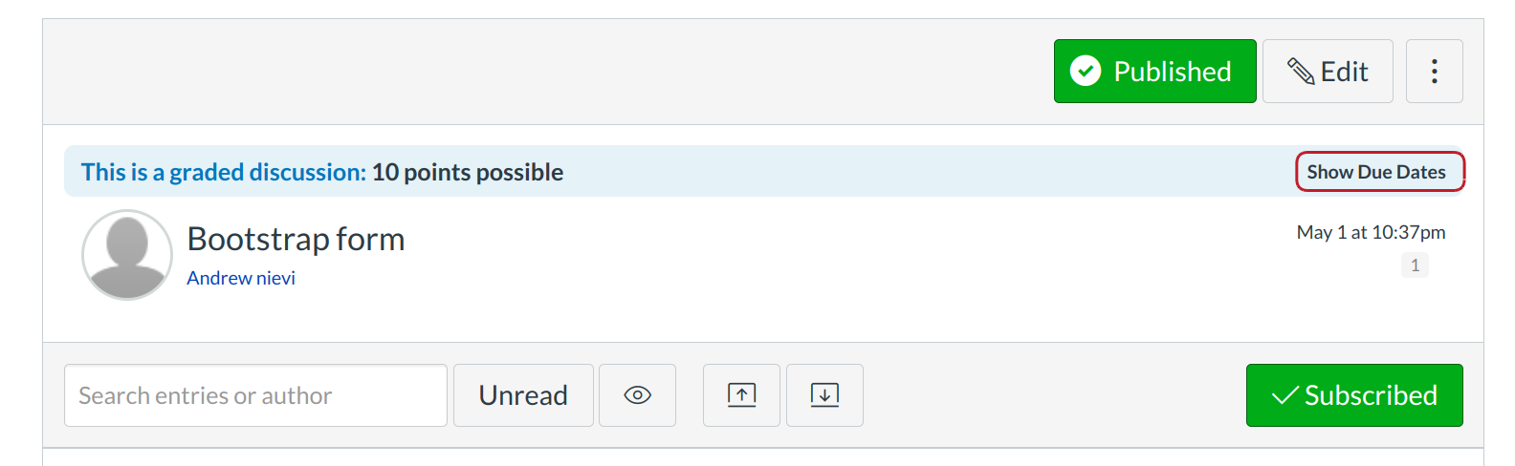Expand the Show Due Dates section
Image resolution: width=1515 pixels, height=466 pixels.
tap(1376, 172)
